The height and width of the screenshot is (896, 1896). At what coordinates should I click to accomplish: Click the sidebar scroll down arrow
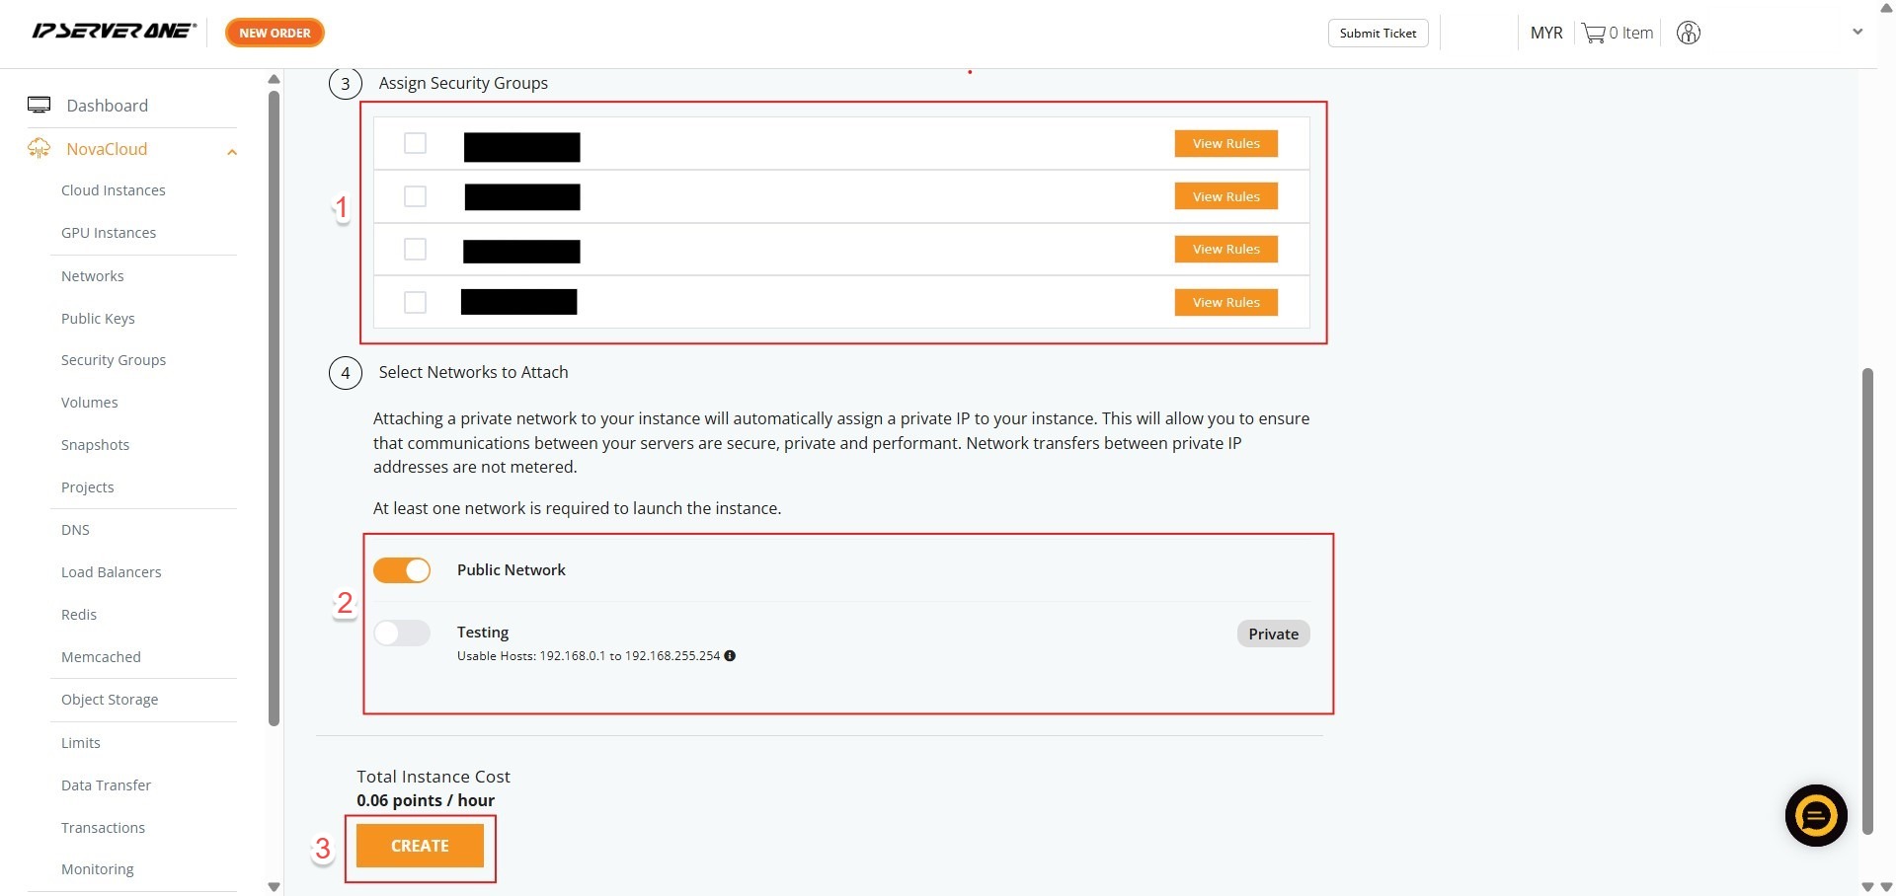[x=275, y=886]
